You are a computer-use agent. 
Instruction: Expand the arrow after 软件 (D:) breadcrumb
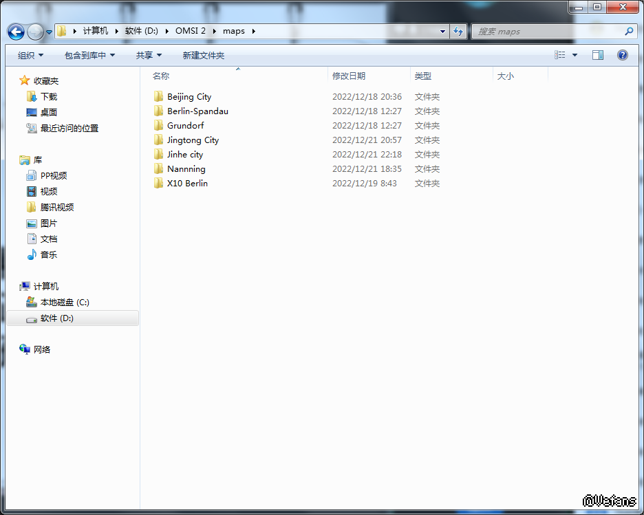tap(167, 31)
